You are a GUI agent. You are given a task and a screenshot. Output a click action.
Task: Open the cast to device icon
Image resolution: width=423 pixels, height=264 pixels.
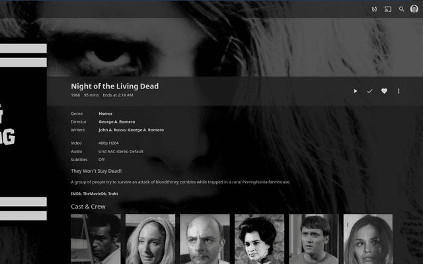(388, 9)
